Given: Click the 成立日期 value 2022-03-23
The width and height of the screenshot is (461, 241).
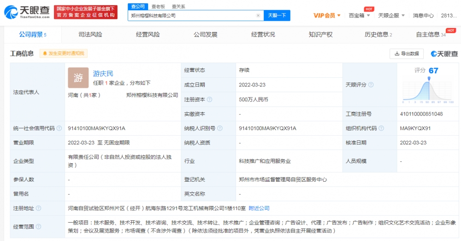Looking at the screenshot, I should [x=252, y=85].
